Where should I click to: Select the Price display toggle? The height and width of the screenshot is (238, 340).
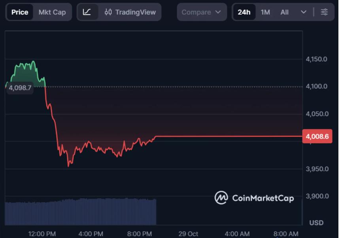20,12
